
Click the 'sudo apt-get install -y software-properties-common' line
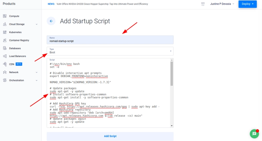click(89, 97)
